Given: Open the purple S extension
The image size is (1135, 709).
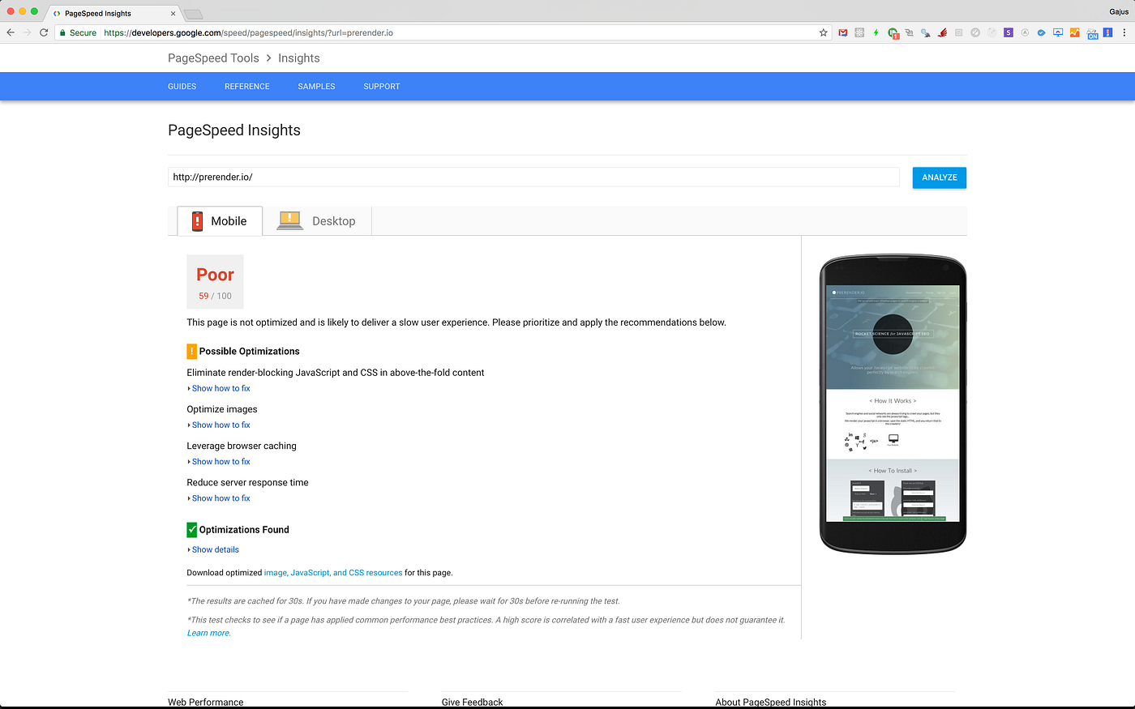Looking at the screenshot, I should point(1008,32).
